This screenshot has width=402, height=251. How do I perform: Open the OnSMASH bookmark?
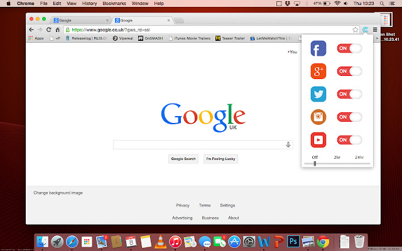point(151,38)
